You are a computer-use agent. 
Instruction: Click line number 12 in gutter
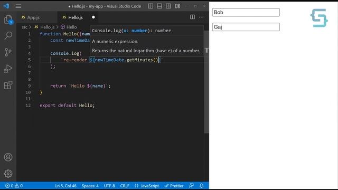point(28,106)
